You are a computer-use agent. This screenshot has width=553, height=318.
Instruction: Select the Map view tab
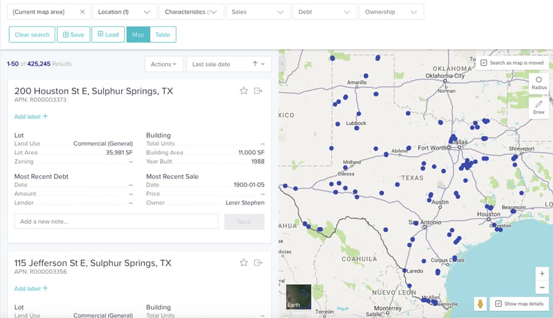tap(138, 35)
